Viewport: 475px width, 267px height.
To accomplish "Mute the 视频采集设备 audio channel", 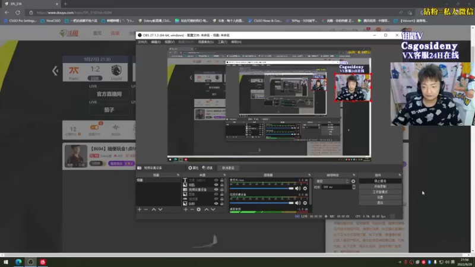I will coord(298,203).
